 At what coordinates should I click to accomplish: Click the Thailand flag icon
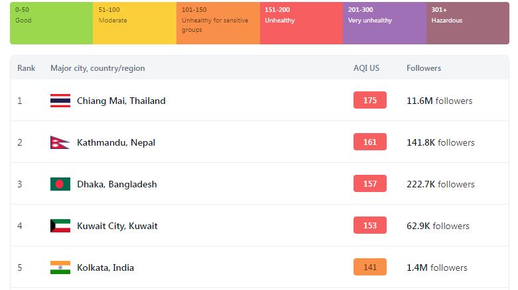[60, 101]
